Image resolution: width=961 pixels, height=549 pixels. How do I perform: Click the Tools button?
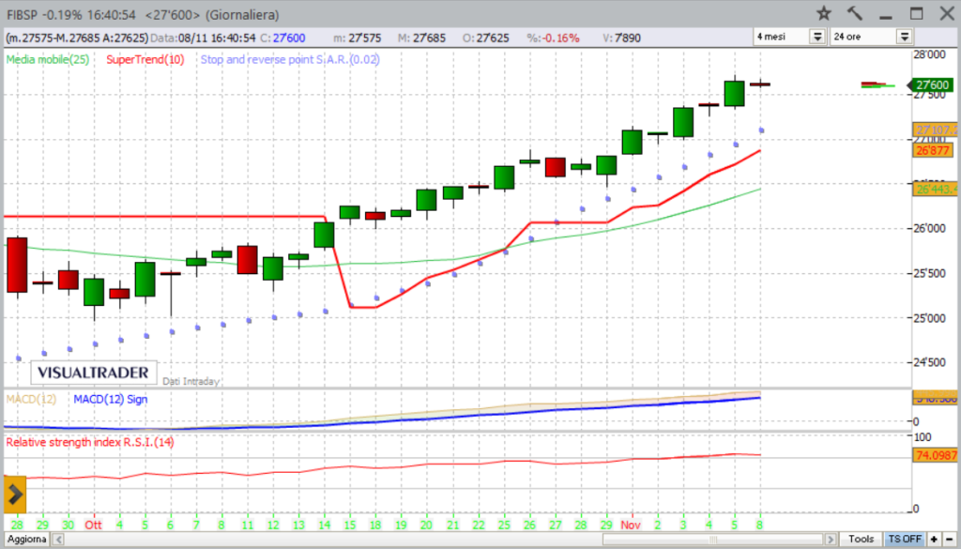pyautogui.click(x=862, y=540)
